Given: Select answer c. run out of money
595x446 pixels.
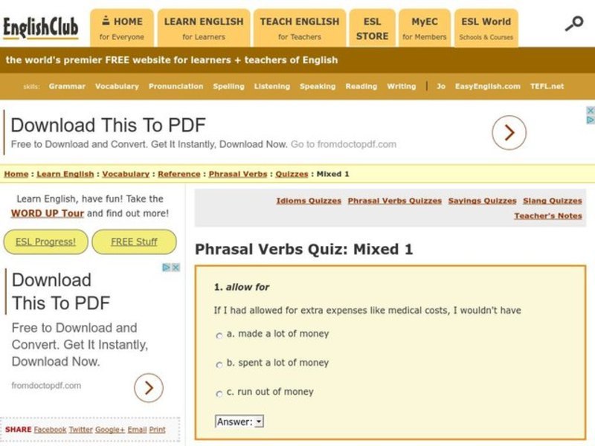Looking at the screenshot, I should click(x=218, y=392).
